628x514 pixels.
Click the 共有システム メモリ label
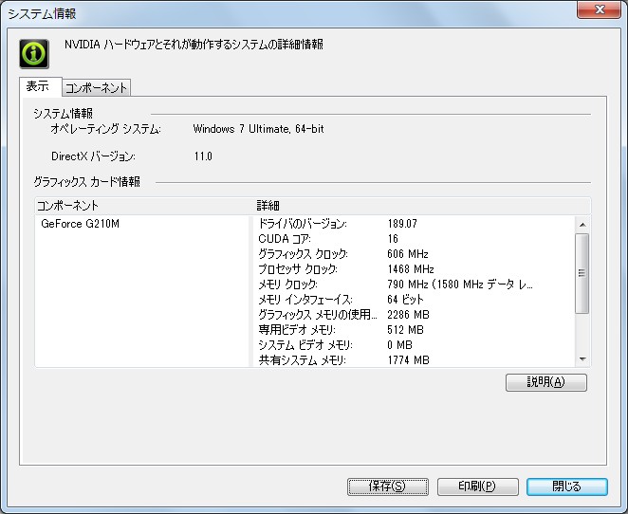point(302,360)
